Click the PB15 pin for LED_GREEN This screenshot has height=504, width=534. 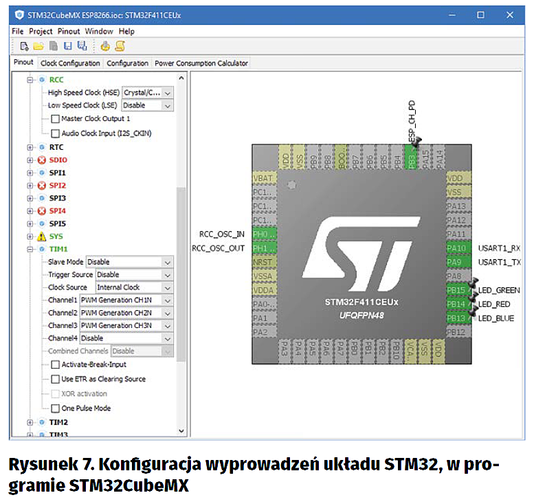458,290
